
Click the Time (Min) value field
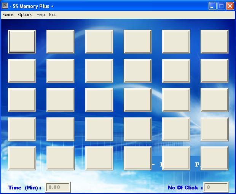pos(58,188)
